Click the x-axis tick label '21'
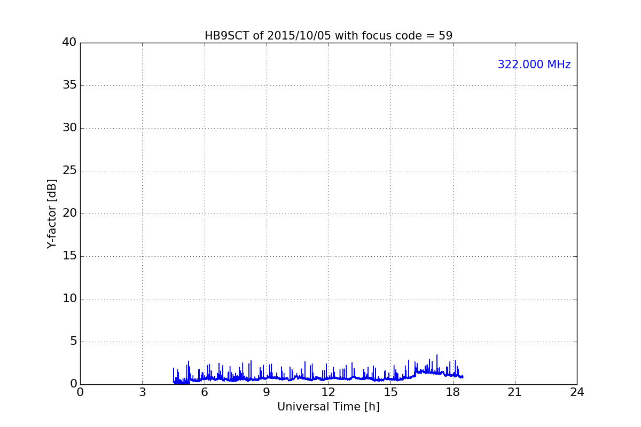Image resolution: width=641 pixels, height=427 pixels. pos(515,392)
